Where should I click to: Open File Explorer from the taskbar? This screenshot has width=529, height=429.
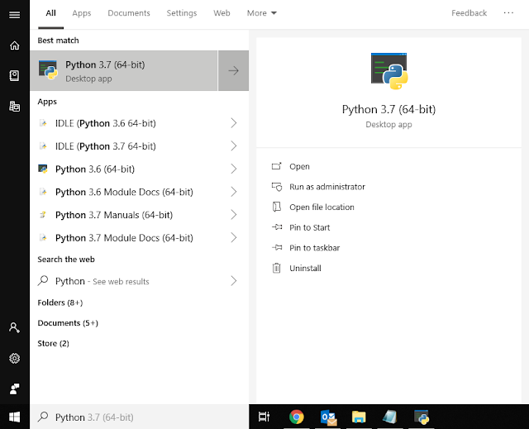point(359,417)
